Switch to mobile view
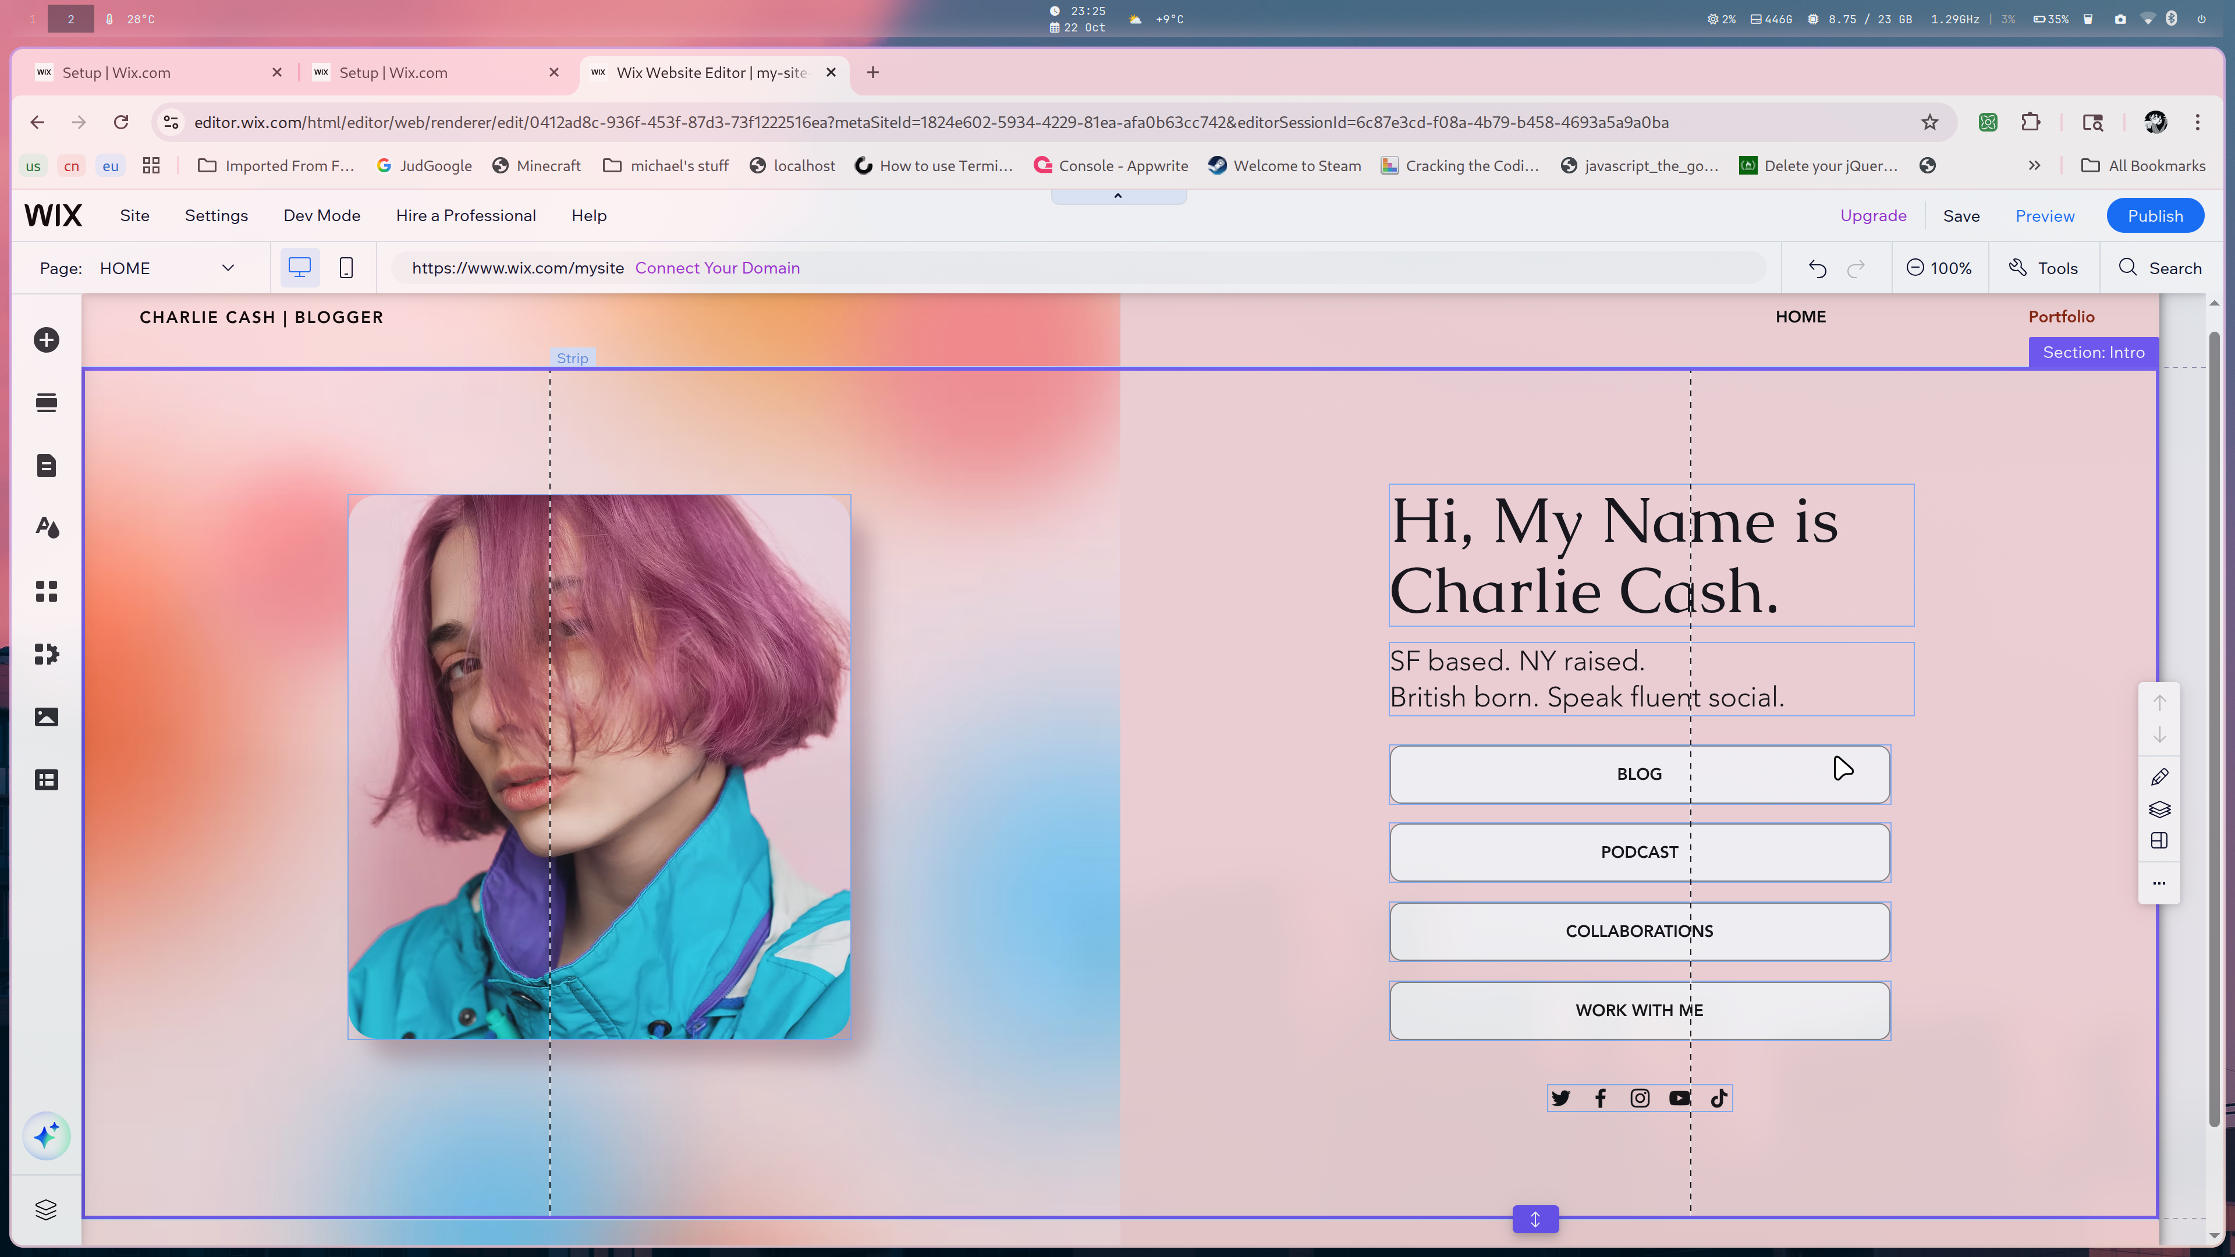2235x1257 pixels. coord(346,268)
